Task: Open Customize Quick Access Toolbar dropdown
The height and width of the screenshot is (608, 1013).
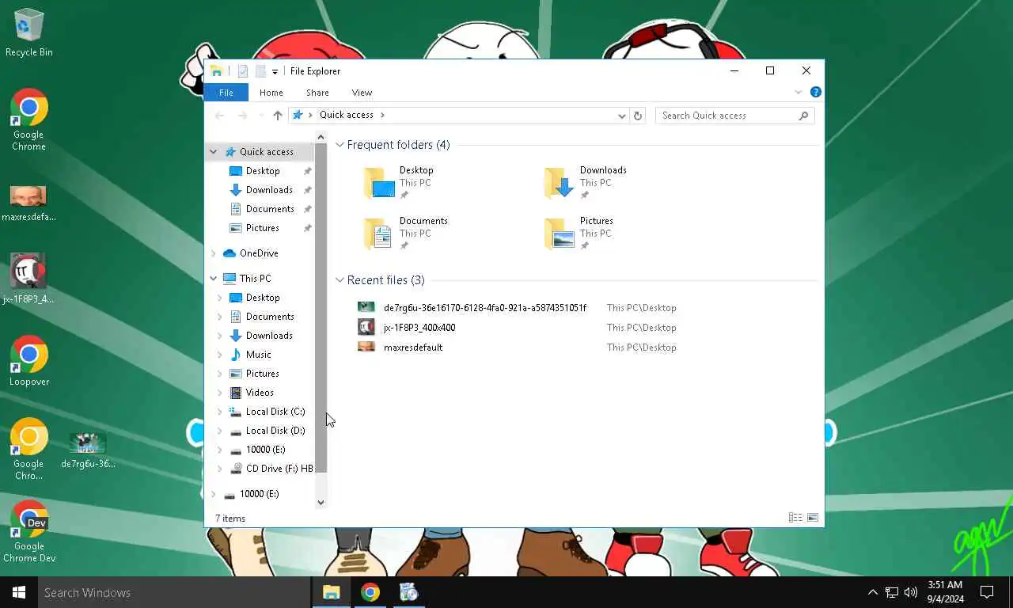Action: [275, 71]
